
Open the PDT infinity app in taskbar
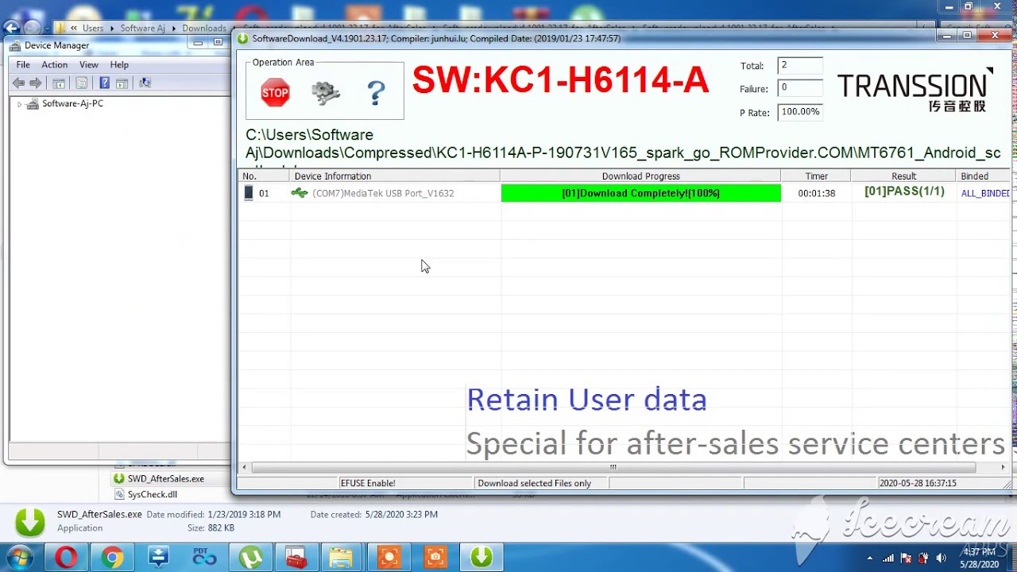click(x=204, y=558)
